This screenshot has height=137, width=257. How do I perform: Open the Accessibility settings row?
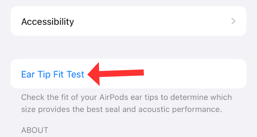pos(128,21)
